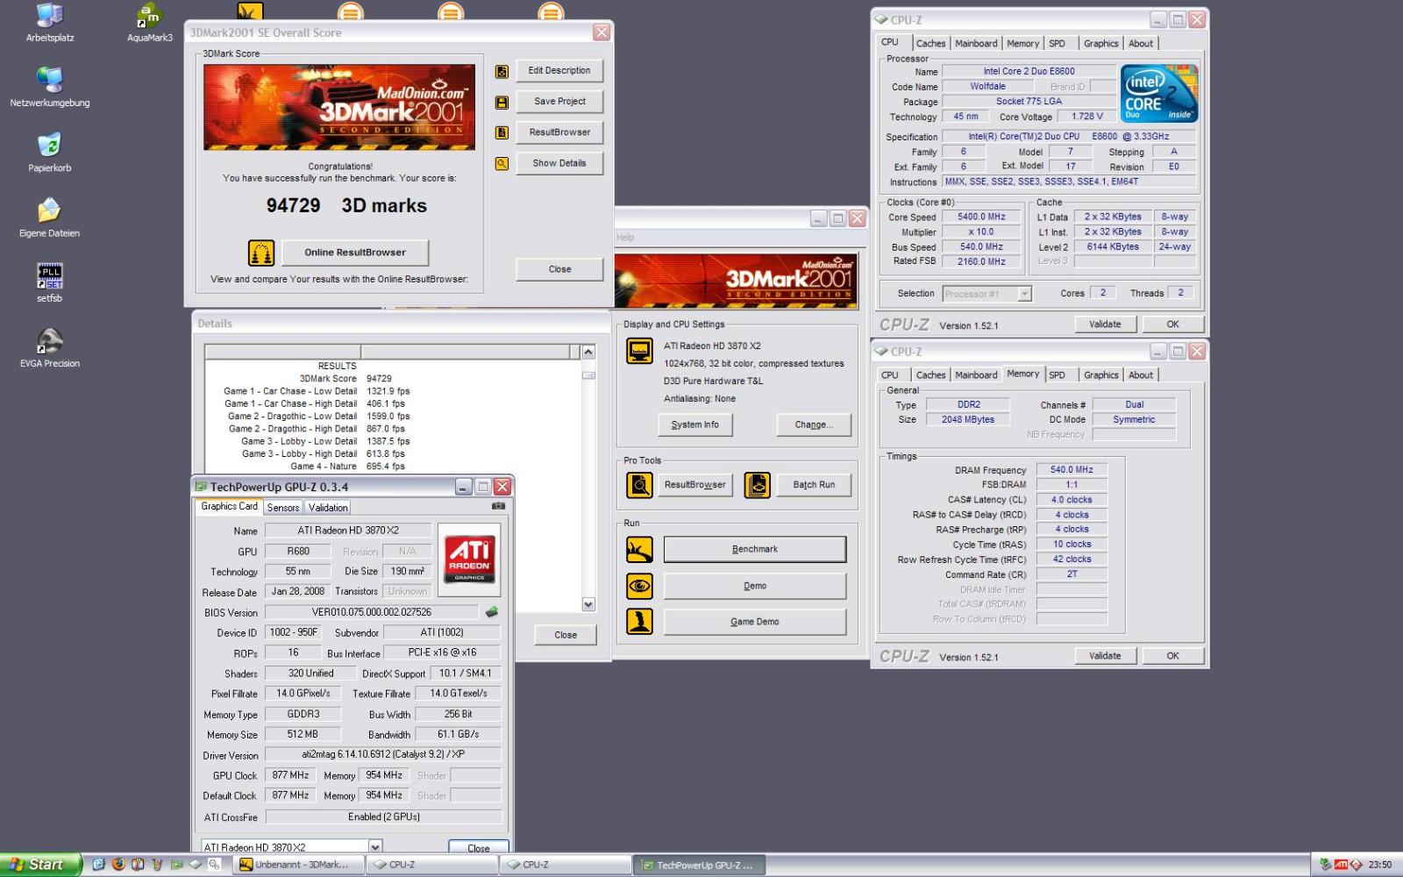Click the Intel Core 2 Duo logo in CPU-Z
Viewport: 1403px width, 877px height.
pyautogui.click(x=1157, y=93)
